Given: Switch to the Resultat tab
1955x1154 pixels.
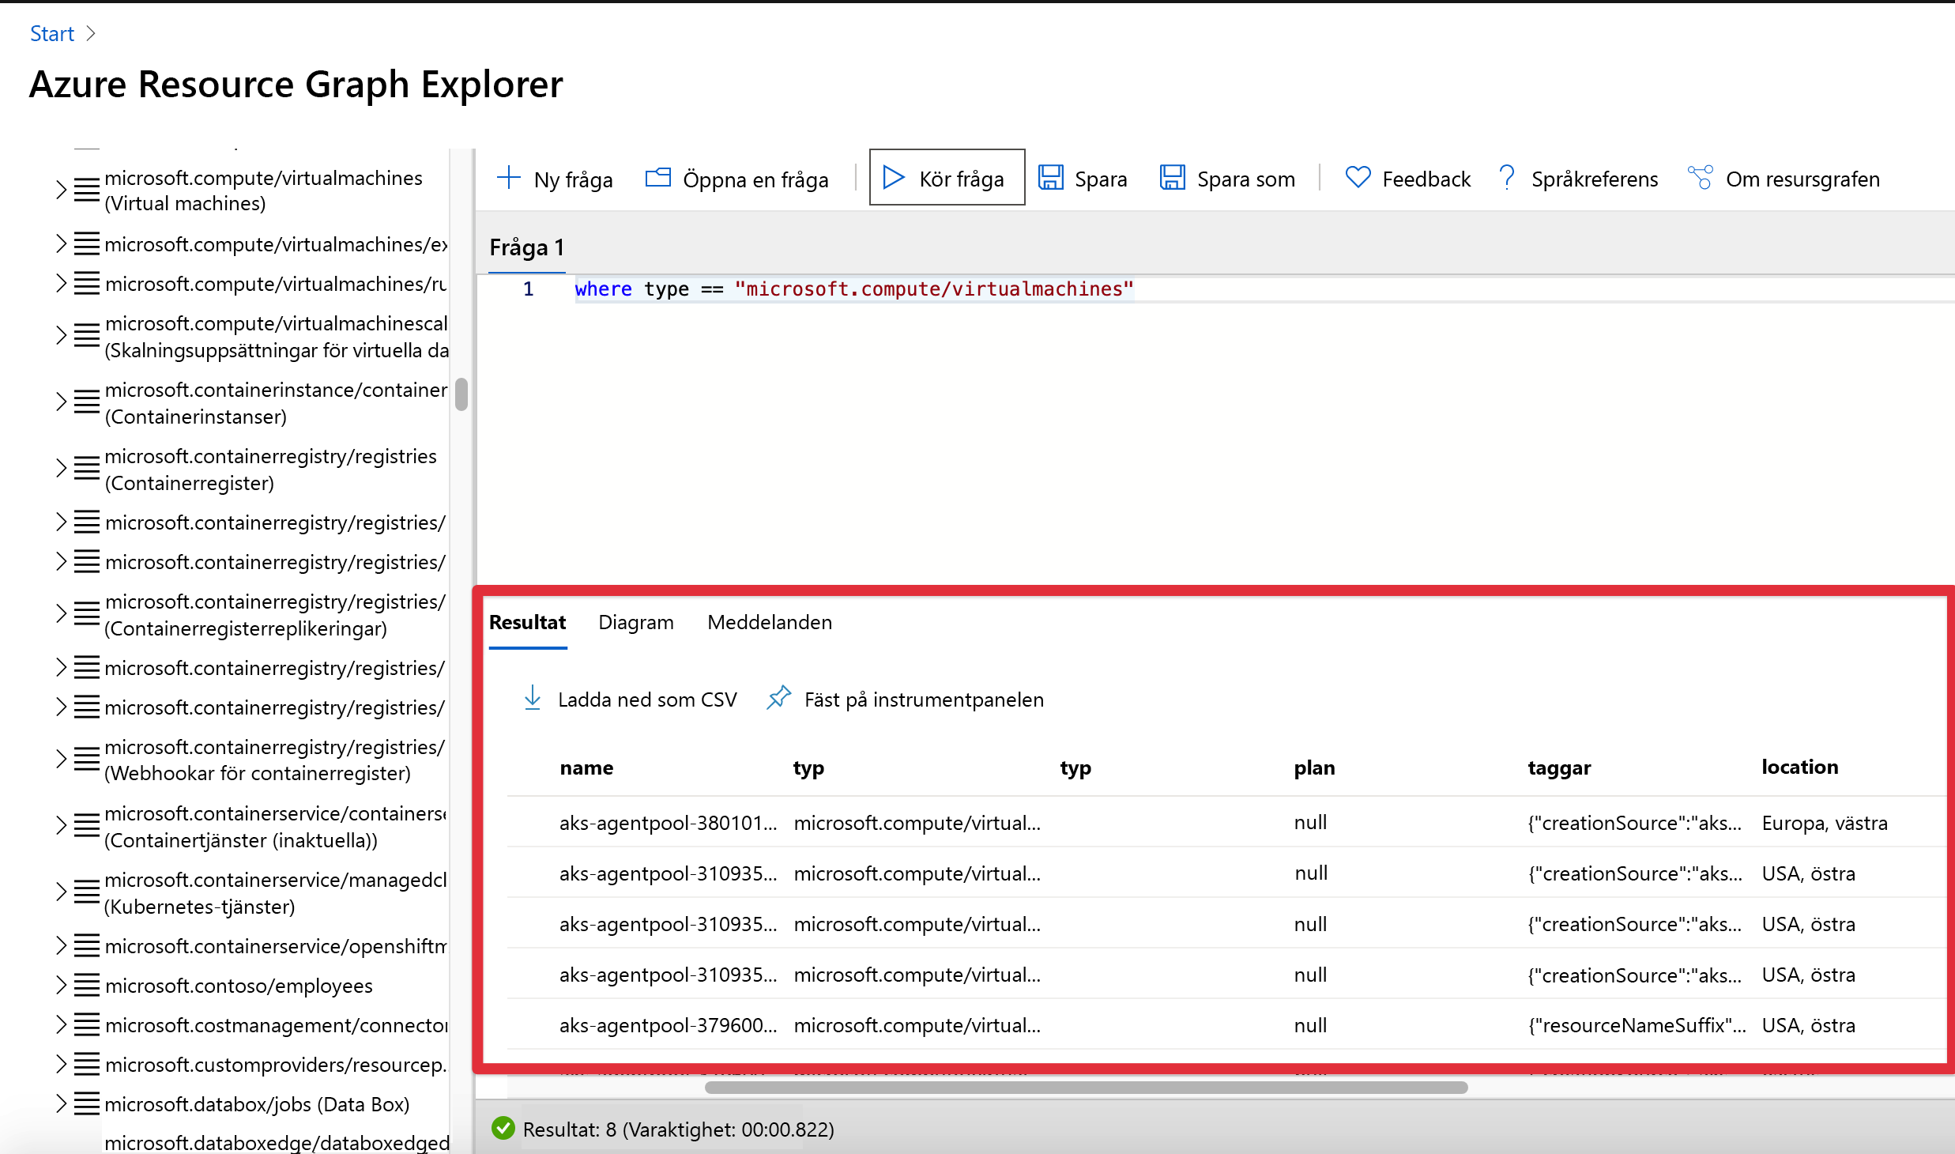Looking at the screenshot, I should point(527,622).
